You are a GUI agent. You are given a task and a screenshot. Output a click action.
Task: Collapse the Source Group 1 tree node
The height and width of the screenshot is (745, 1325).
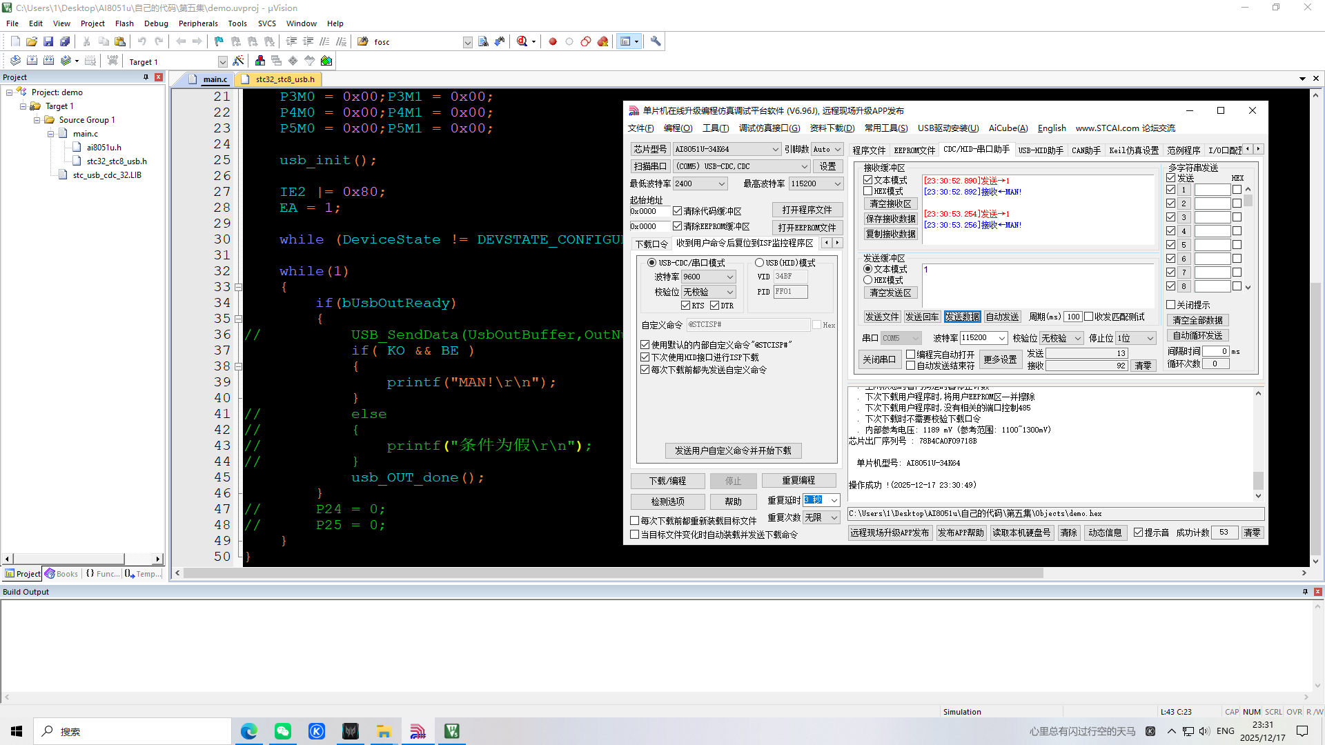[x=37, y=120]
